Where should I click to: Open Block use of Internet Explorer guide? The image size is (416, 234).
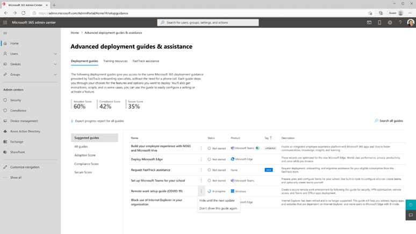coord(156,202)
